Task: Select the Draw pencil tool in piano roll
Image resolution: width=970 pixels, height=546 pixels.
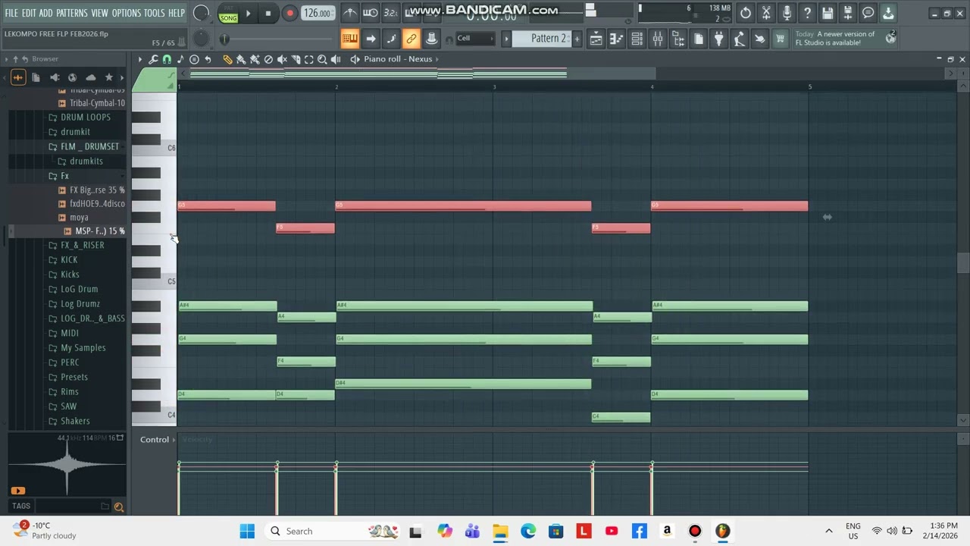Action: point(227,59)
